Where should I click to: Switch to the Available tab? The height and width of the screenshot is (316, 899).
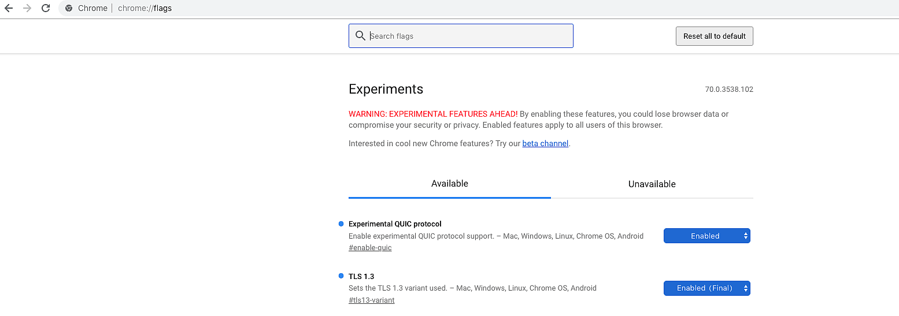(449, 184)
